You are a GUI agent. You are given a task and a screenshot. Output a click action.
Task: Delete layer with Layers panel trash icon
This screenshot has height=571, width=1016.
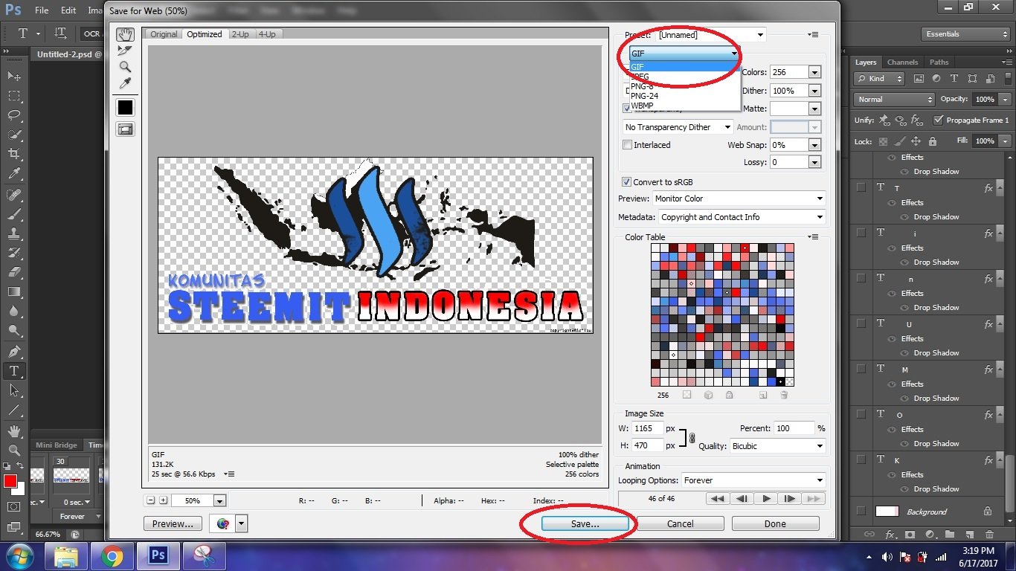989,534
